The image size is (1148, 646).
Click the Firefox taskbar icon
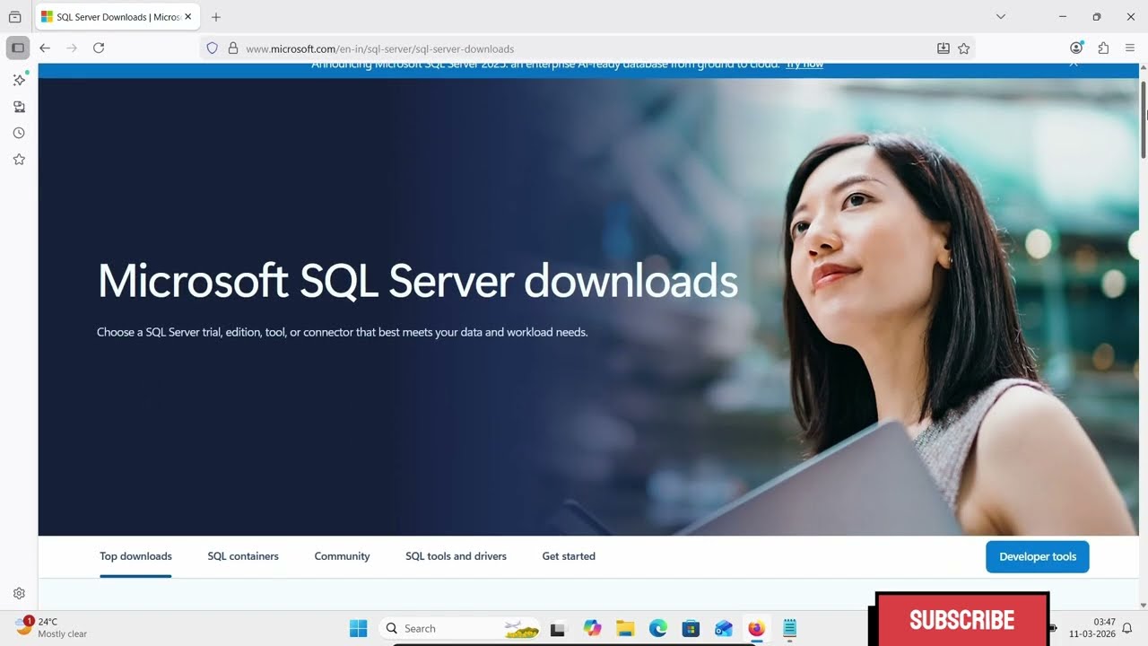[x=757, y=628]
